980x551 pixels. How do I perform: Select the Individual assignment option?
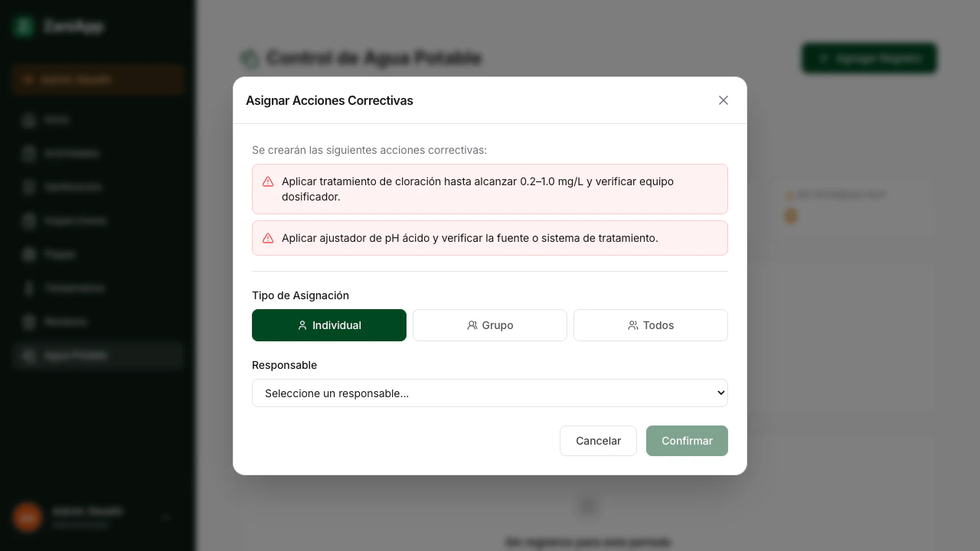[x=328, y=325]
